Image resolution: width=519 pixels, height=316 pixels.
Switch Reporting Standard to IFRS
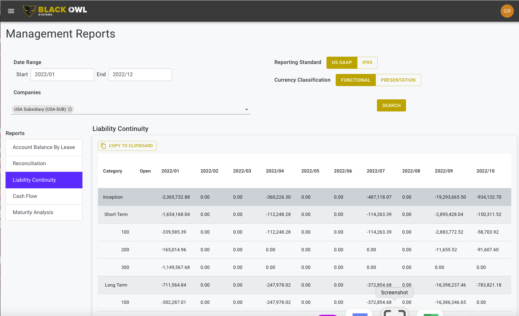(x=367, y=63)
